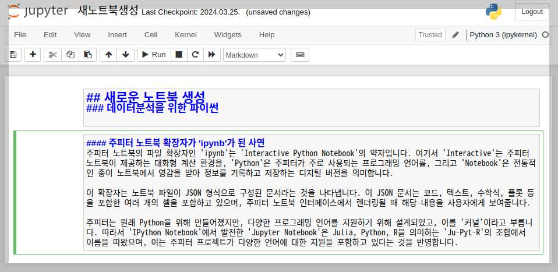Click paragraph starting 주피터 노트북의 파일 확장자인
This screenshot has width=558, height=272.
click(311, 164)
